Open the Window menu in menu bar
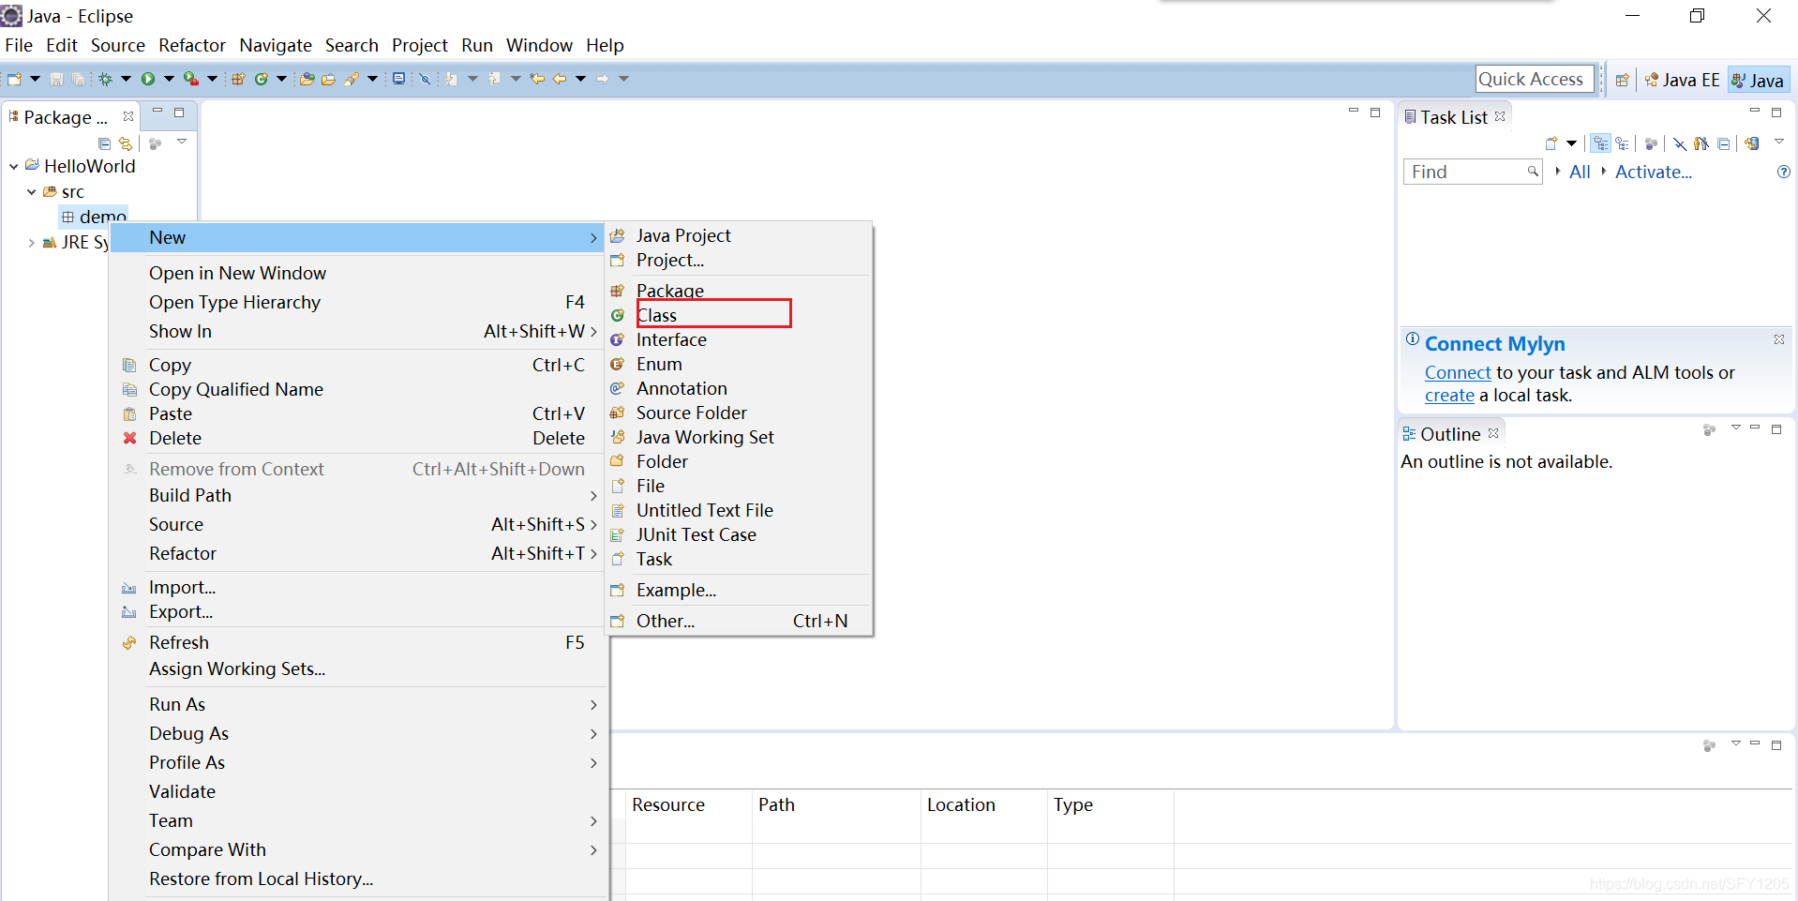Screen dimensions: 1798x901 pyautogui.click(x=539, y=45)
